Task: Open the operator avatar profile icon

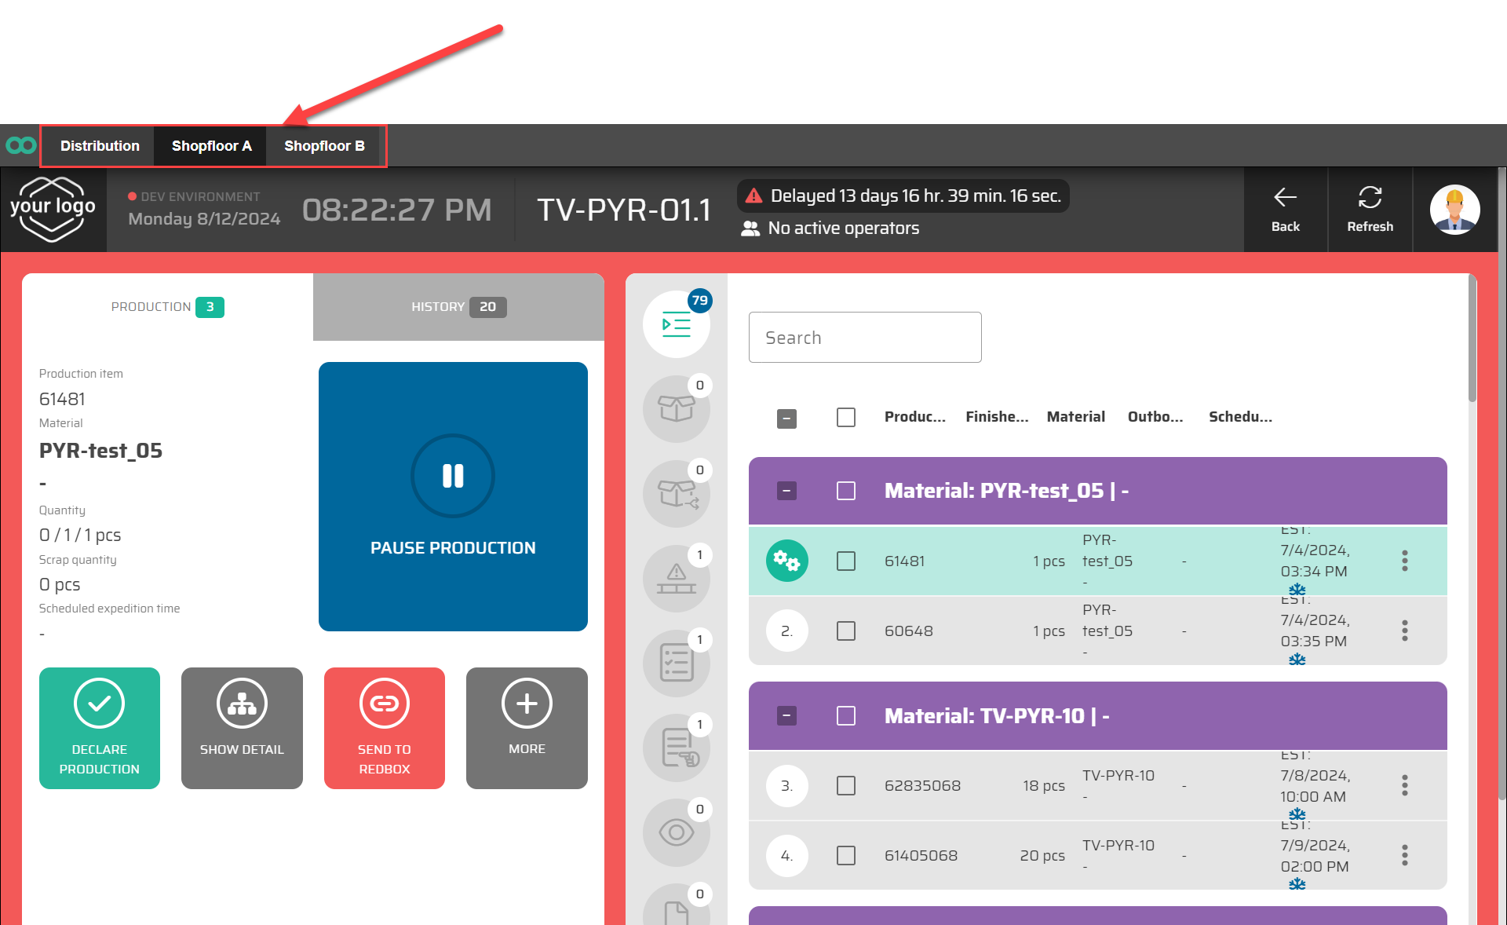Action: click(x=1454, y=210)
